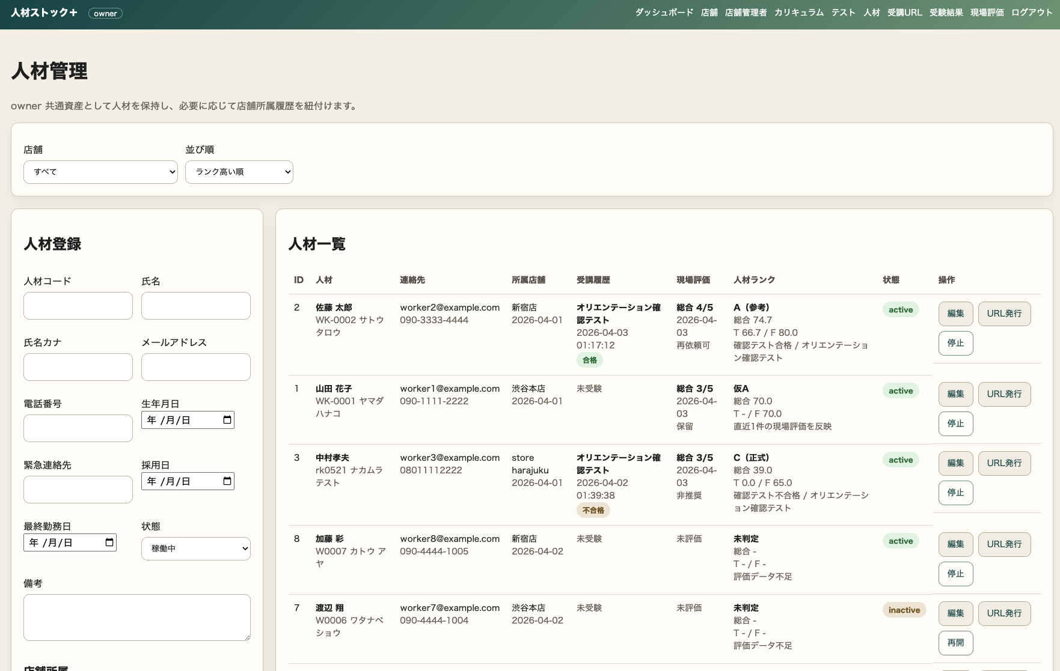The width and height of the screenshot is (1060, 671).
Task: Open the 状態 dropdown showing 稼働中
Action: click(x=196, y=548)
